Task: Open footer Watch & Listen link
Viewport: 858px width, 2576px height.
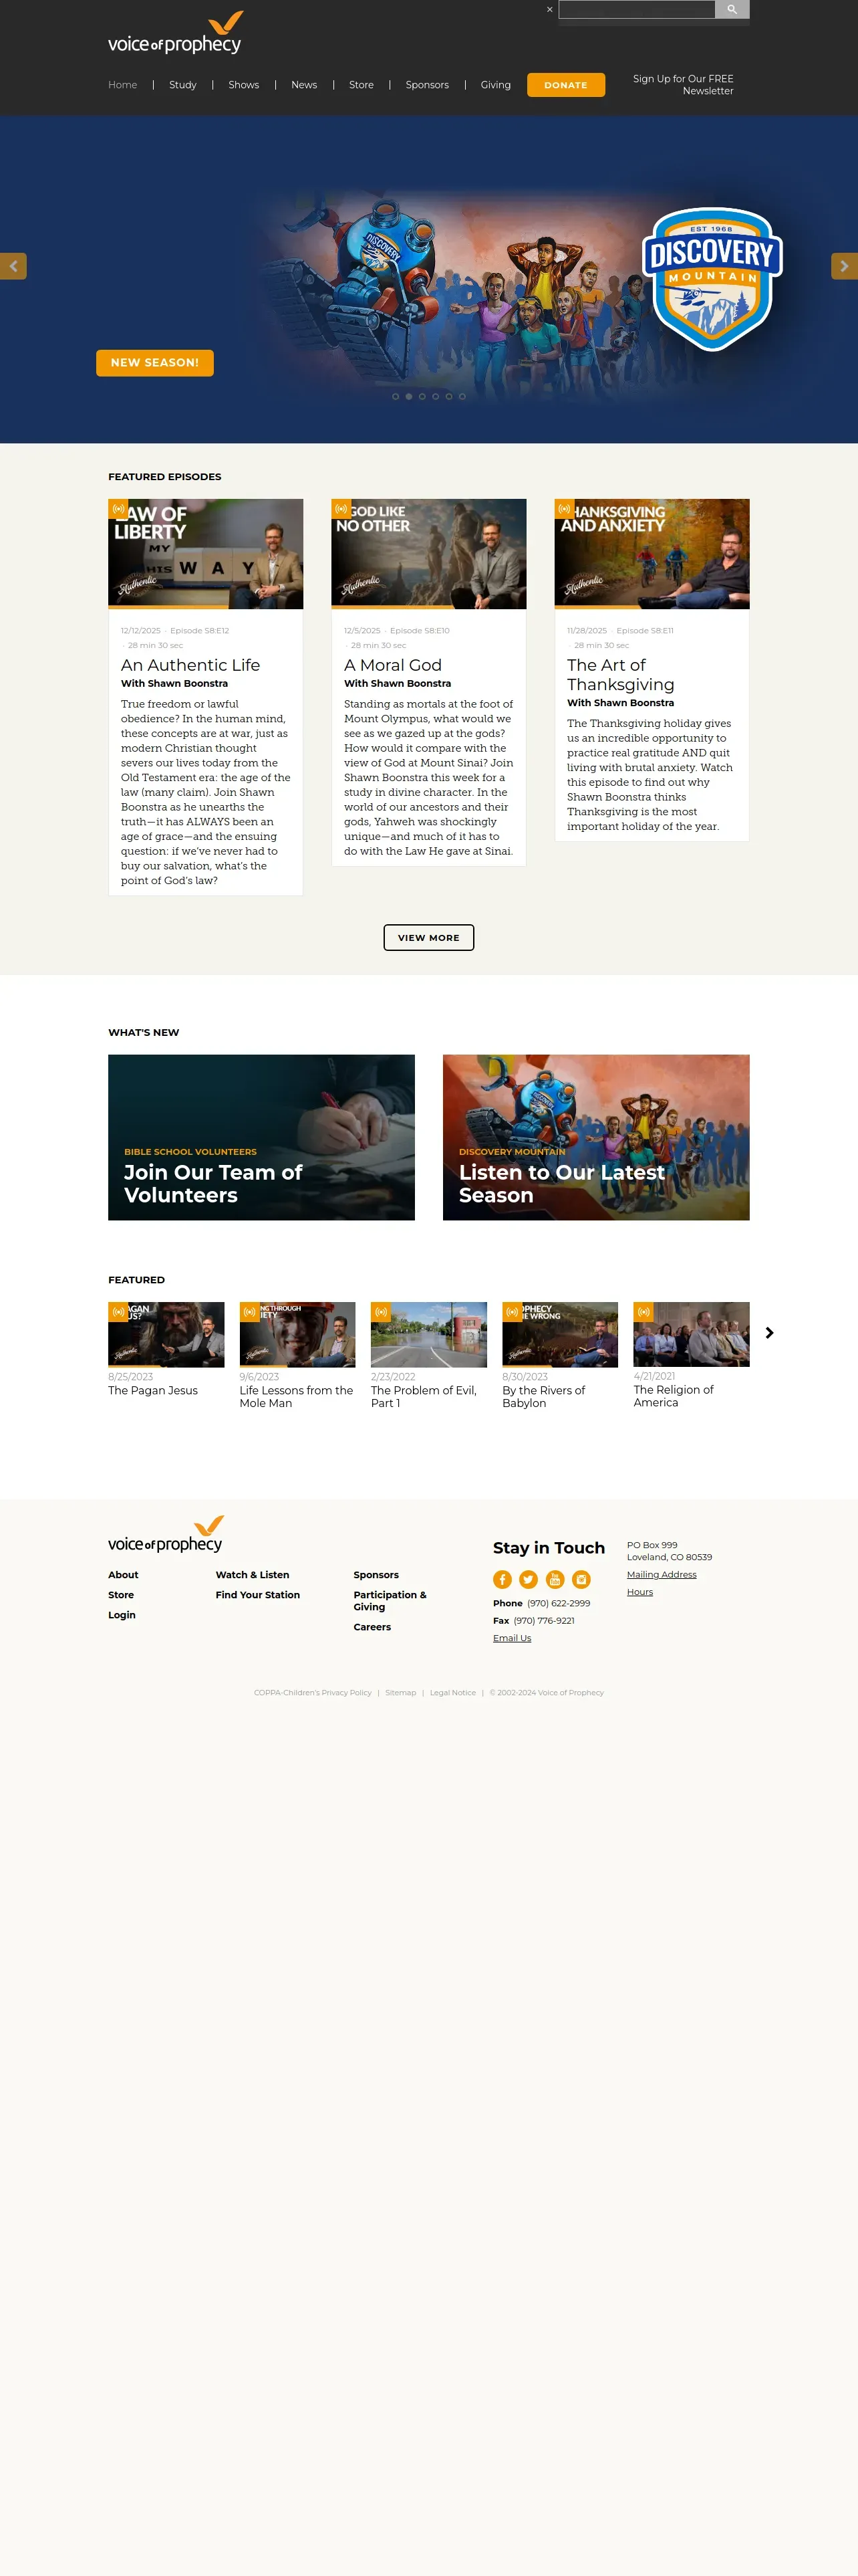Action: pos(253,1575)
